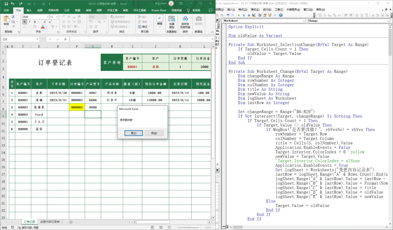The width and height of the screenshot is (393, 230).
Task: Open the Worksheet object dropdown in VBA
Action: pyautogui.click(x=303, y=21)
